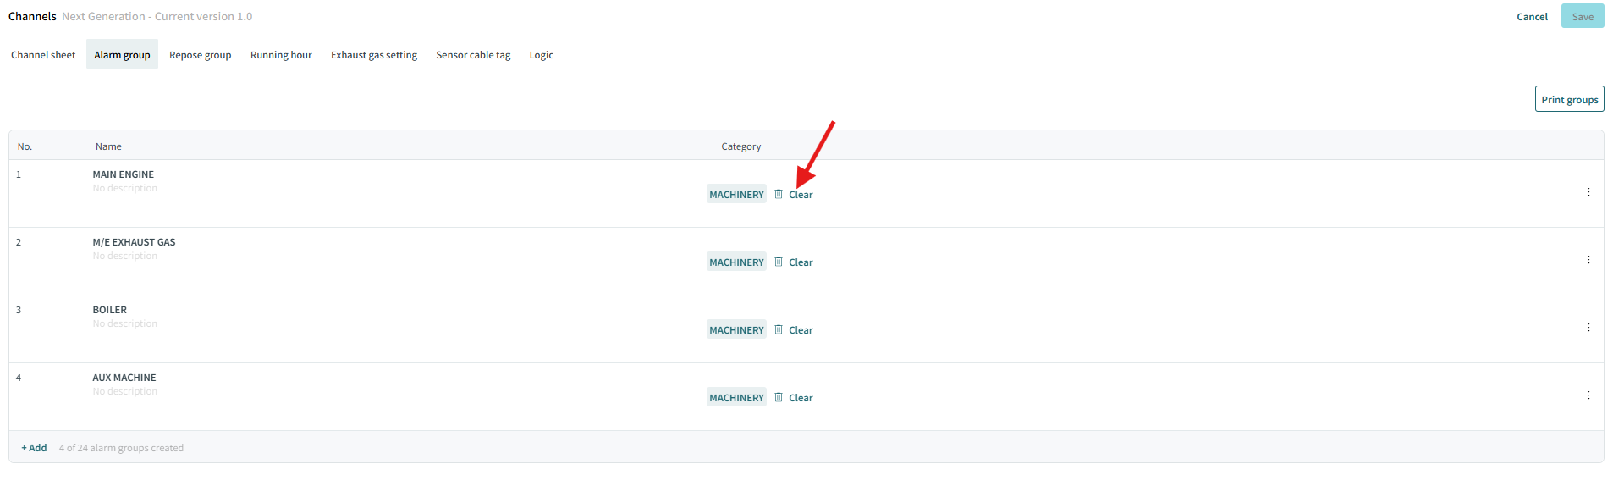Click the Save button
Image resolution: width=1613 pixels, height=497 pixels.
1583,16
